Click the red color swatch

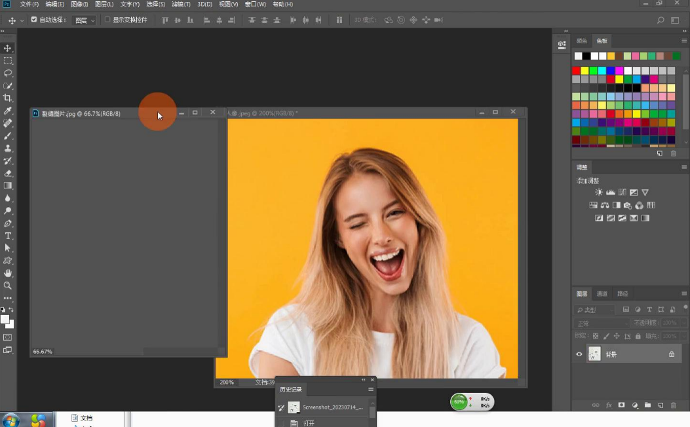point(576,70)
